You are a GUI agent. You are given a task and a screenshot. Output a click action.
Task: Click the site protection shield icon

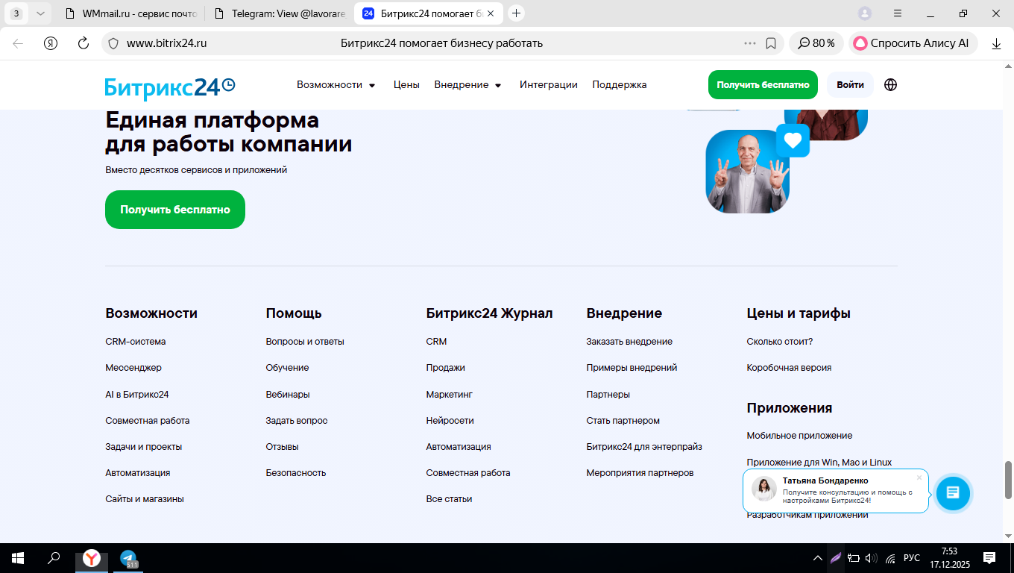[113, 43]
